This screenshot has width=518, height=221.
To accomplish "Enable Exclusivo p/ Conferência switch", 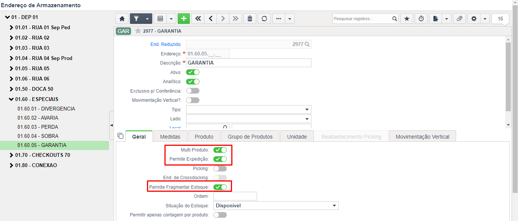I will (x=193, y=91).
